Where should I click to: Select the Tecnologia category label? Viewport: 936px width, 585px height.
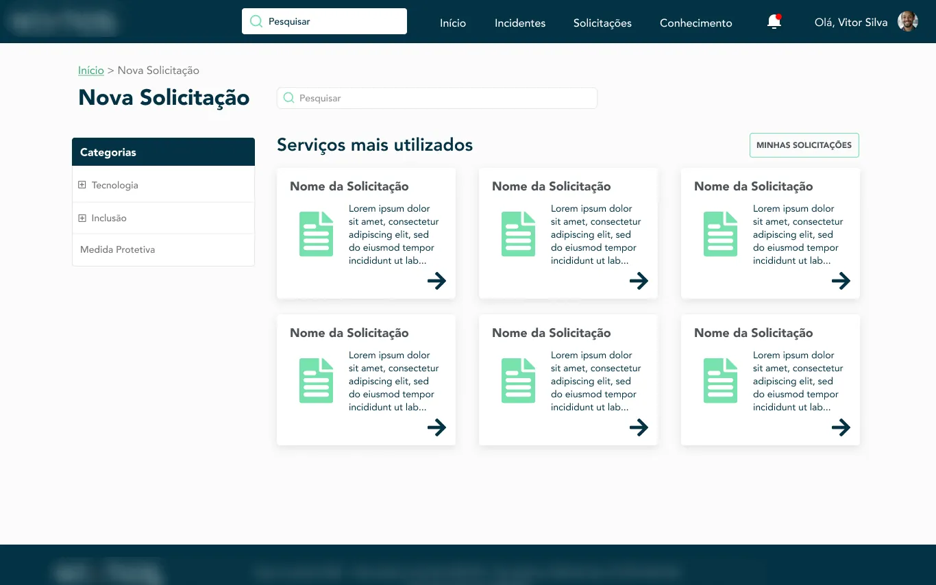click(114, 185)
